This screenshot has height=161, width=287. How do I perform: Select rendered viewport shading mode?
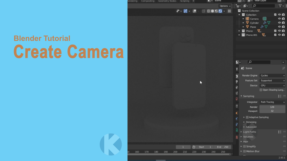[220, 11]
